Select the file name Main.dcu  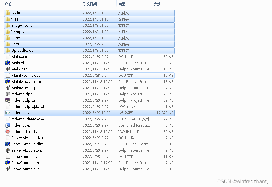pyautogui.click(x=19, y=56)
